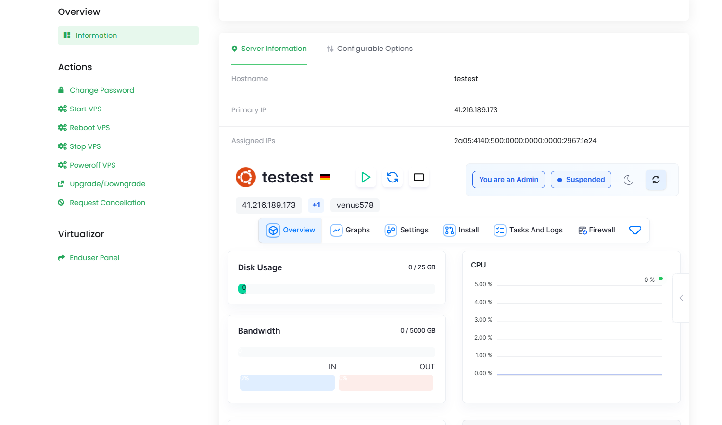The width and height of the screenshot is (722, 425).
Task: Click the Change Password link
Action: click(x=101, y=90)
